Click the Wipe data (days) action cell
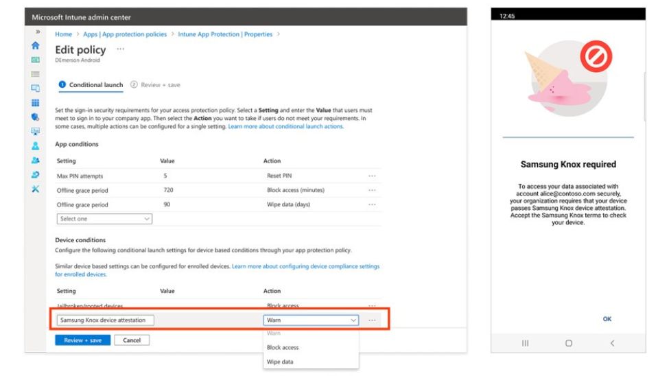The width and height of the screenshot is (669, 376). click(288, 204)
